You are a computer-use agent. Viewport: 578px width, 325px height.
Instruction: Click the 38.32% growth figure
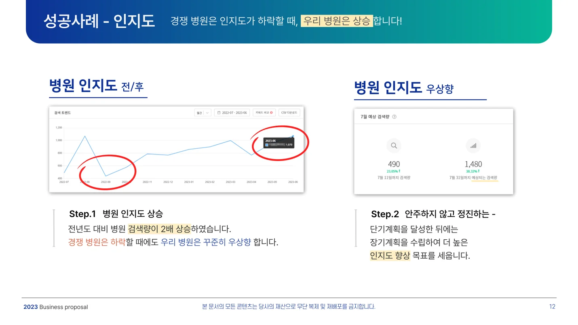pos(471,171)
